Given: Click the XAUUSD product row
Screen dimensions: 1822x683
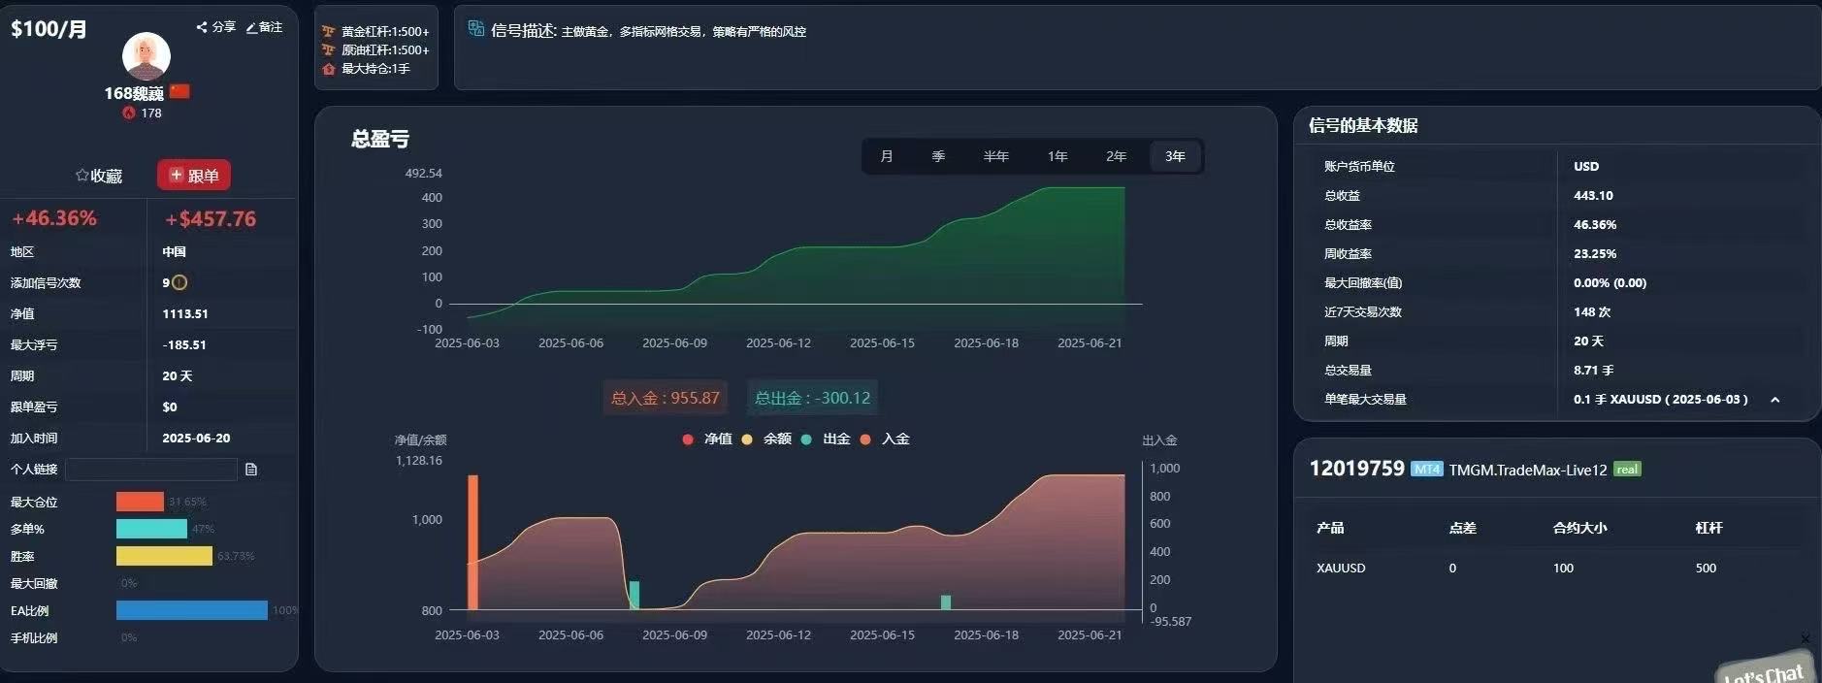Looking at the screenshot, I should pos(1556,569).
